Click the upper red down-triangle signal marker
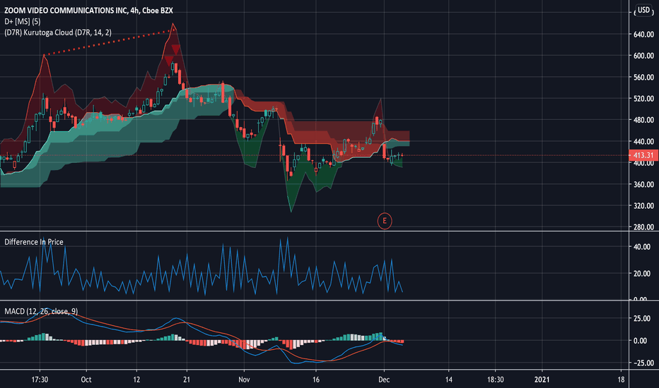The image size is (659, 388). pyautogui.click(x=175, y=49)
